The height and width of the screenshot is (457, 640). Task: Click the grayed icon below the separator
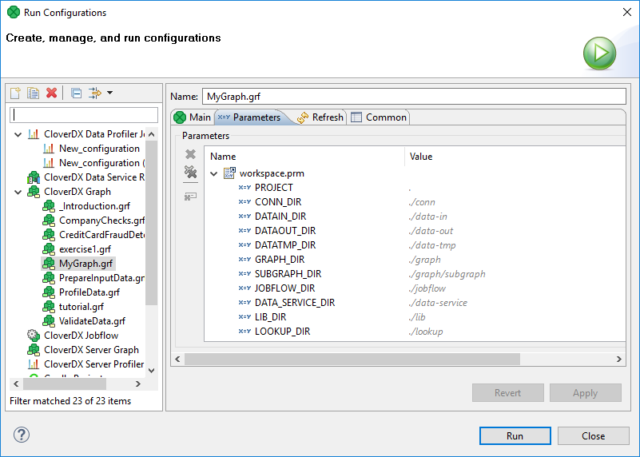pyautogui.click(x=190, y=197)
